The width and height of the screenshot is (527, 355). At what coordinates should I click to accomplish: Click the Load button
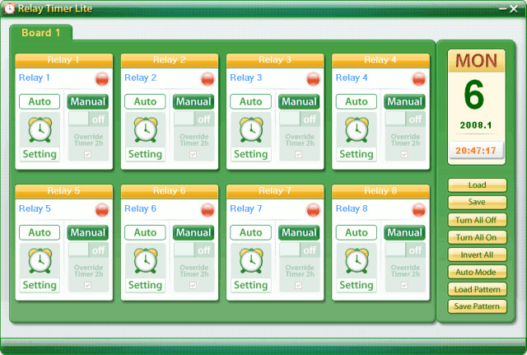click(477, 185)
